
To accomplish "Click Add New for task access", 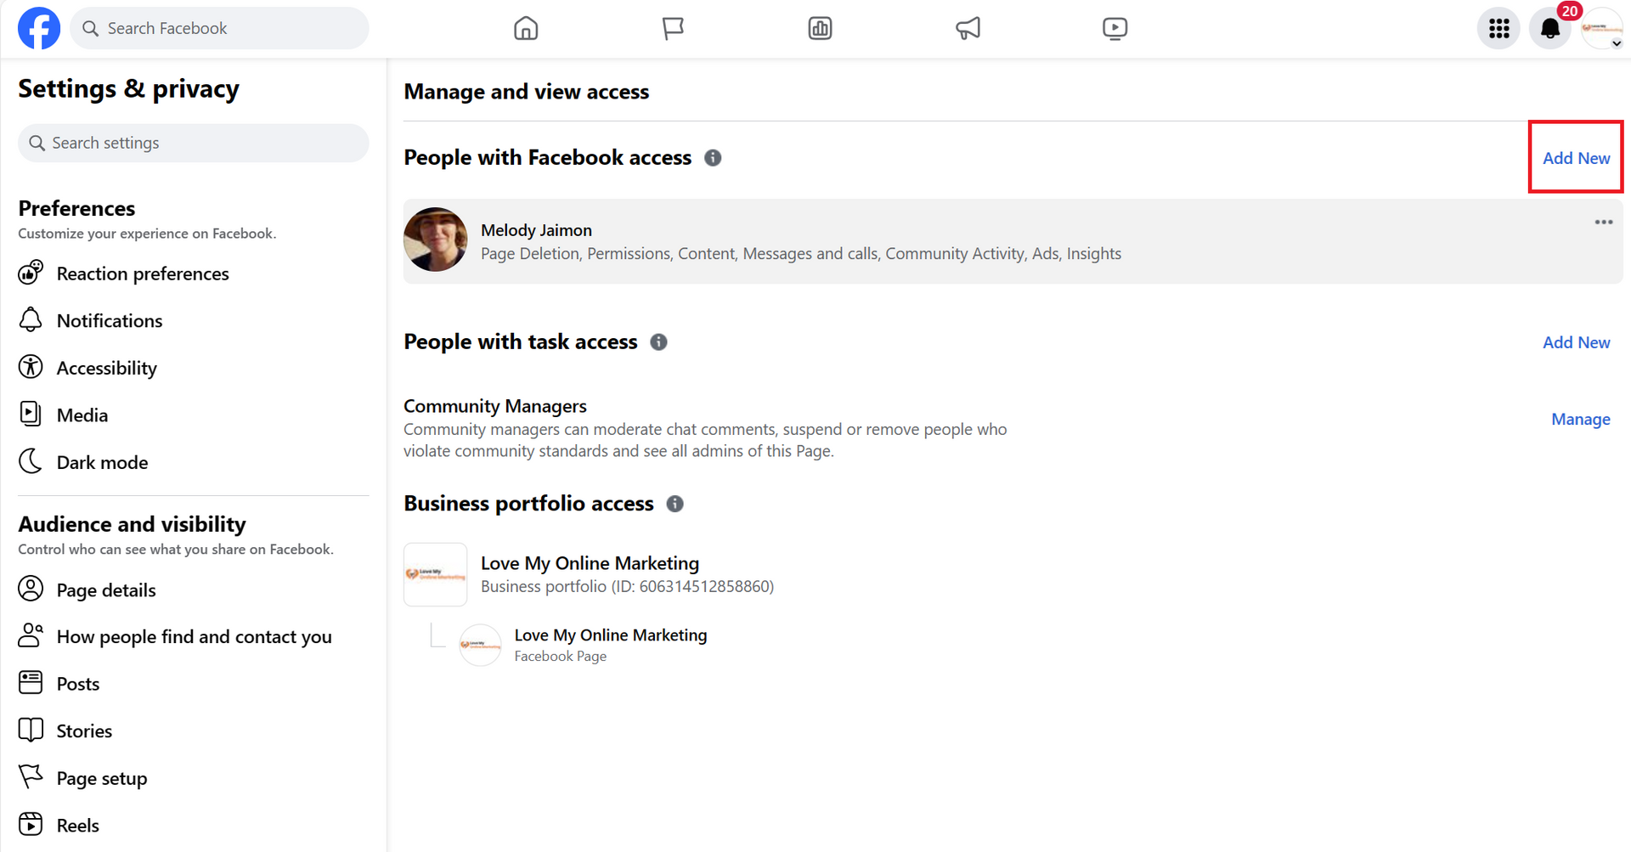I will coord(1576,342).
